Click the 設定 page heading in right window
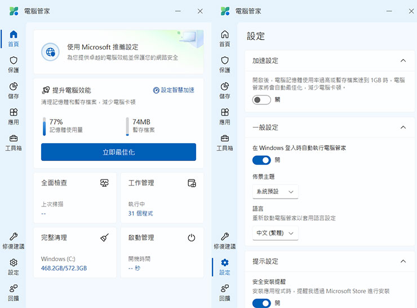 [256, 36]
